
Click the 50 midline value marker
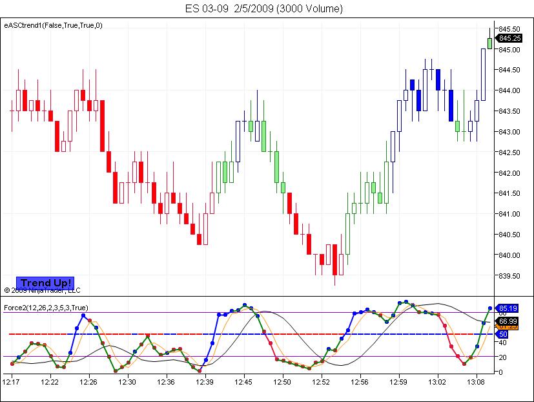502,334
